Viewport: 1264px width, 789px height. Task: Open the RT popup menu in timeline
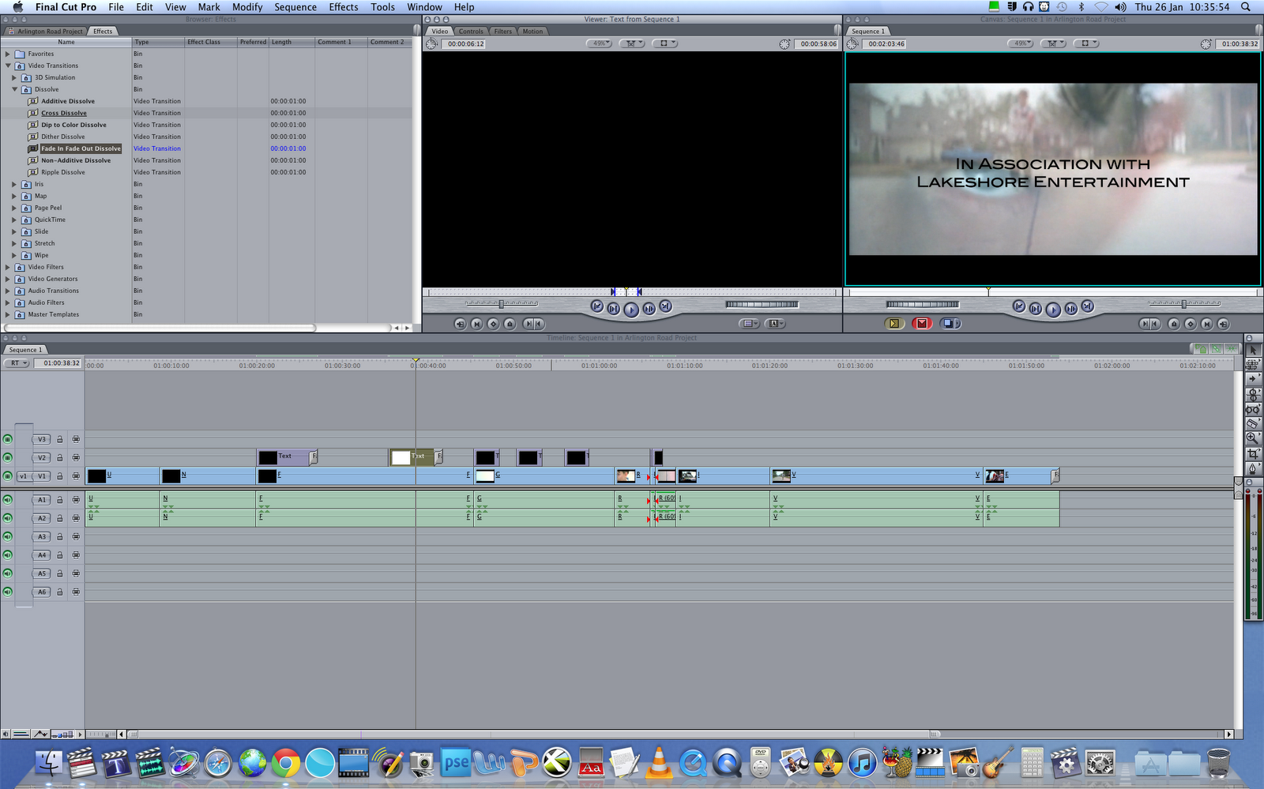(17, 363)
